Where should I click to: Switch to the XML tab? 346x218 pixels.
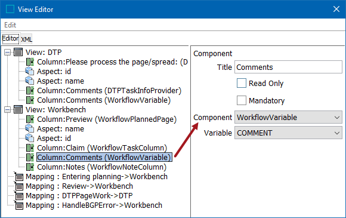pyautogui.click(x=26, y=39)
